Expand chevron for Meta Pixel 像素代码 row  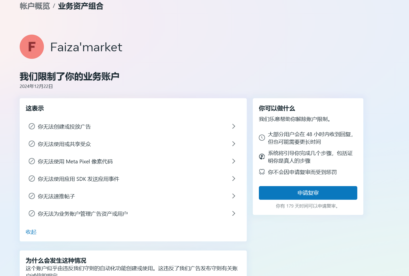click(x=234, y=161)
